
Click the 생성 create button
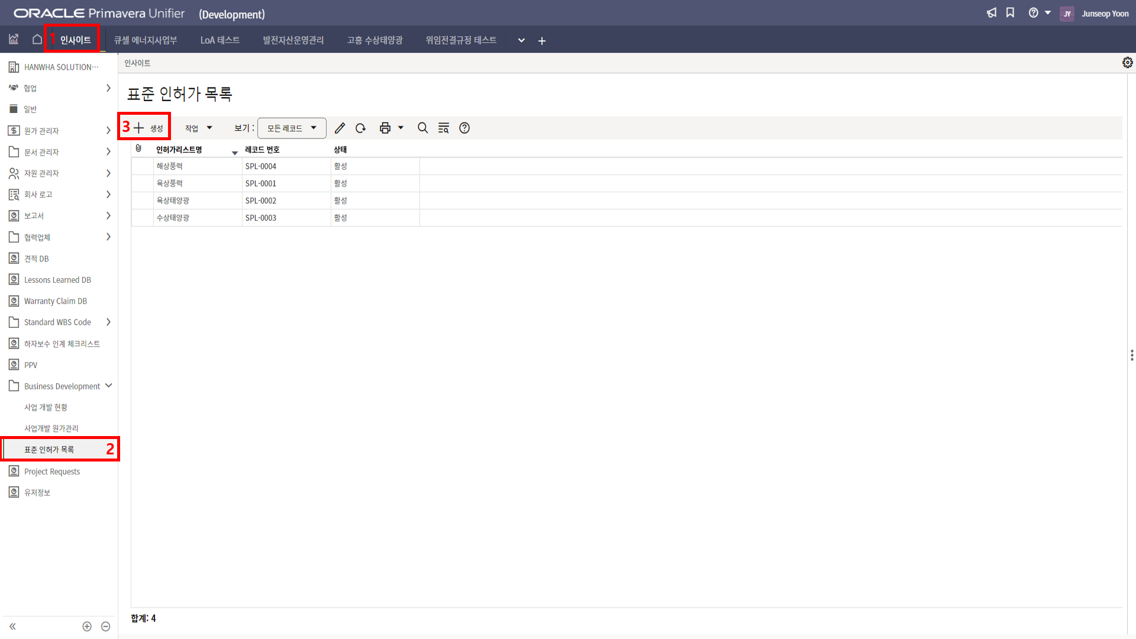149,128
